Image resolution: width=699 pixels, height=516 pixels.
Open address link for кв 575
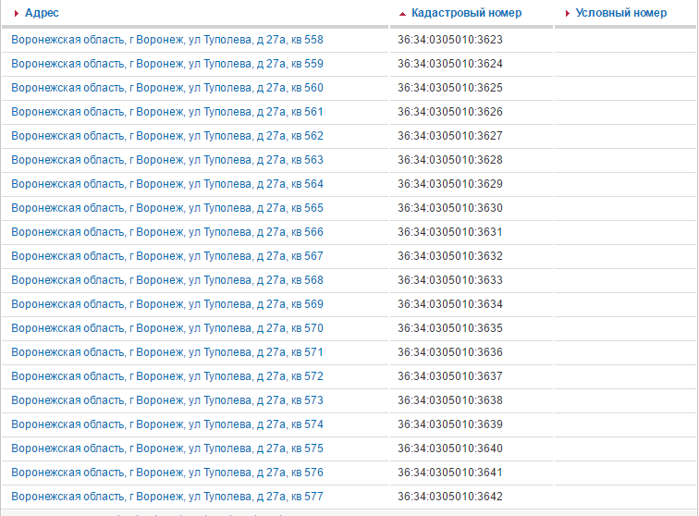(167, 448)
